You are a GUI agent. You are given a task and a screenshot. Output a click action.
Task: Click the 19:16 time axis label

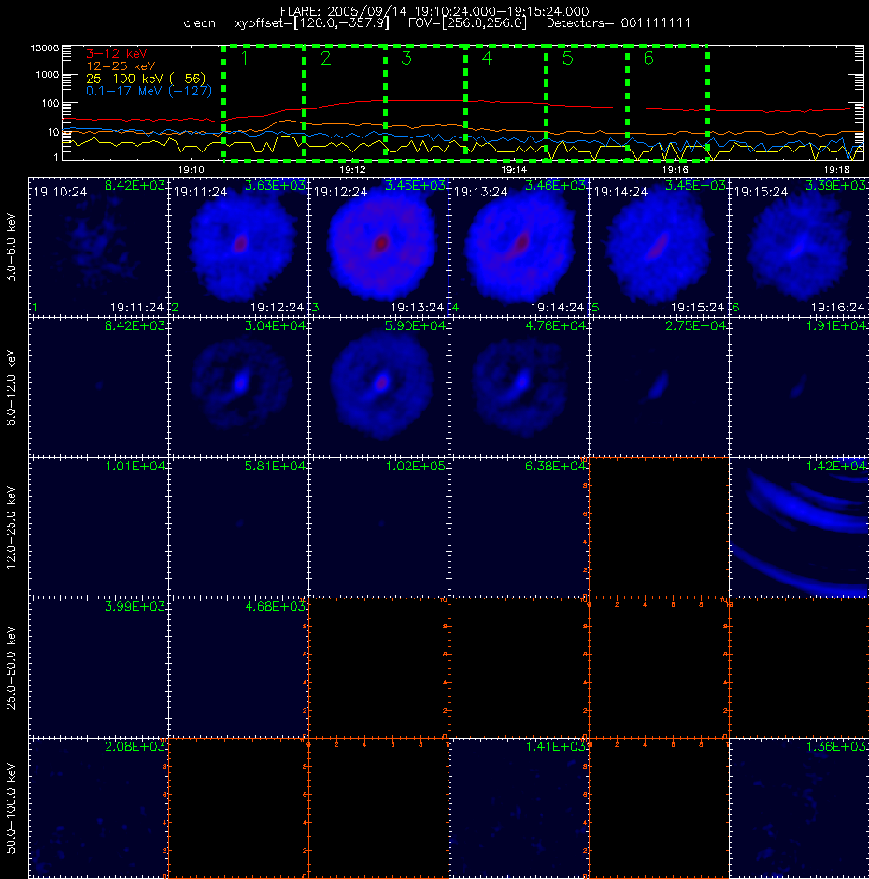click(x=676, y=170)
